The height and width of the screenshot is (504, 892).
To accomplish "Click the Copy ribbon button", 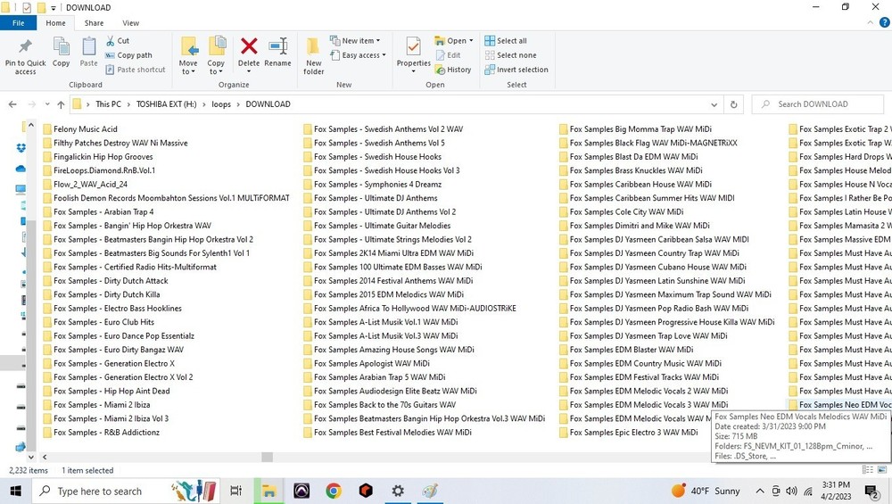I will [x=61, y=52].
